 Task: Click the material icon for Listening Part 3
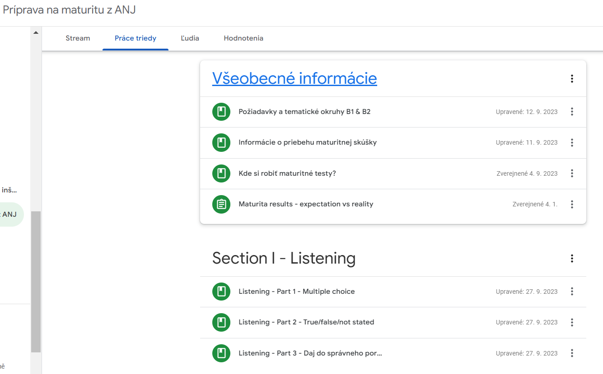pos(221,353)
